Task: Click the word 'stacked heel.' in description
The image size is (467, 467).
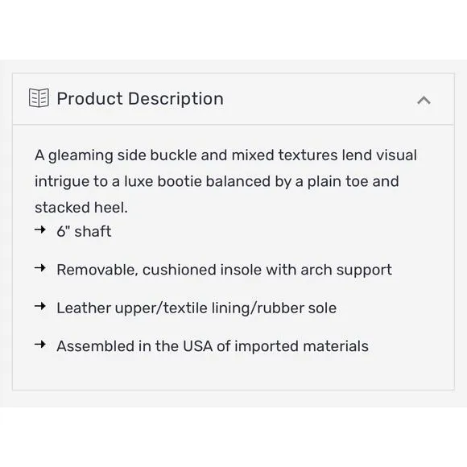Action: pyautogui.click(x=81, y=208)
